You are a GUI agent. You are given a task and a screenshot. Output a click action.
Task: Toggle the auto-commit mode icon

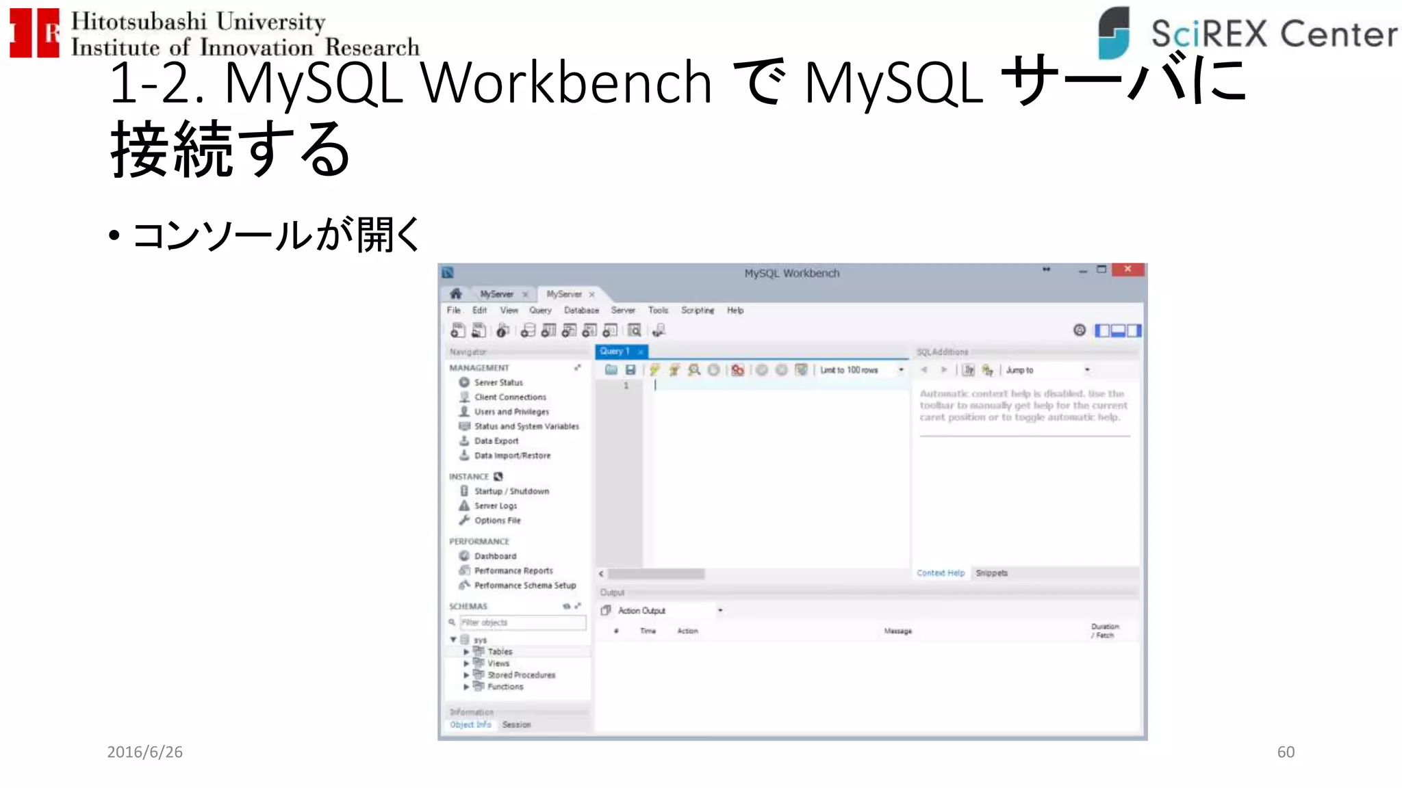click(801, 369)
